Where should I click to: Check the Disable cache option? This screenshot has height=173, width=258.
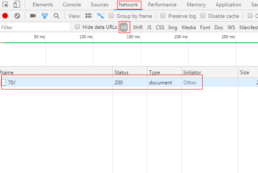(x=203, y=16)
